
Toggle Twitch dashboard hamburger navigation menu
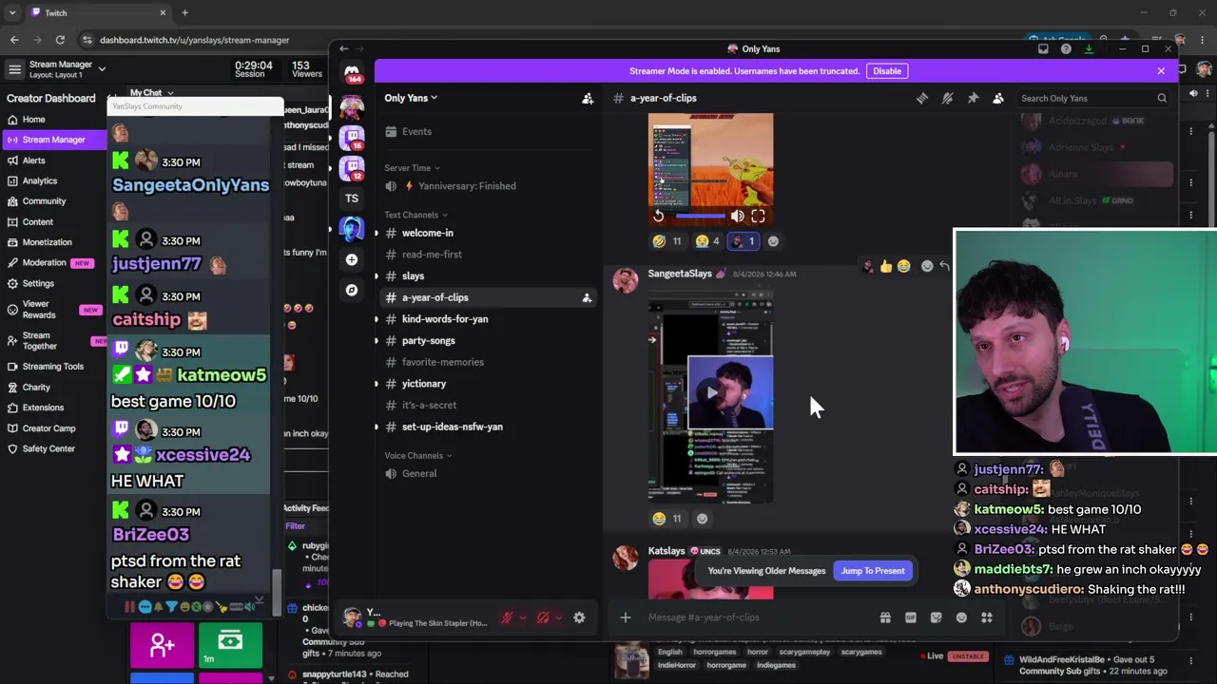coord(14,69)
